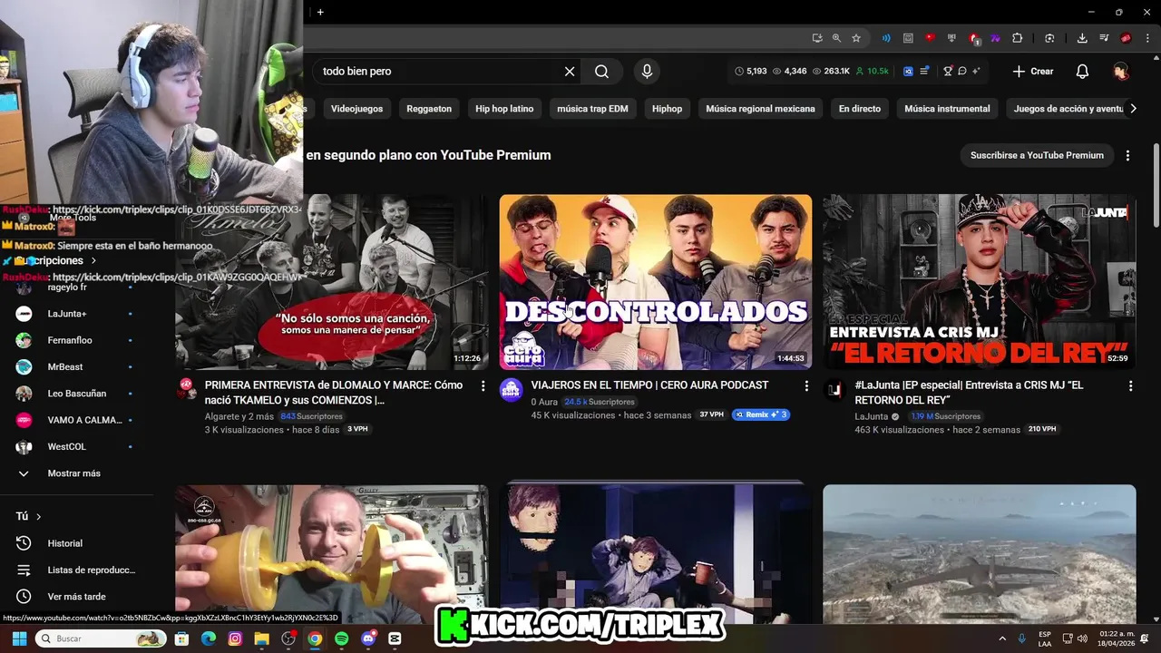Click the magnifying glass search button
Image resolution: width=1161 pixels, height=653 pixels.
[602, 71]
